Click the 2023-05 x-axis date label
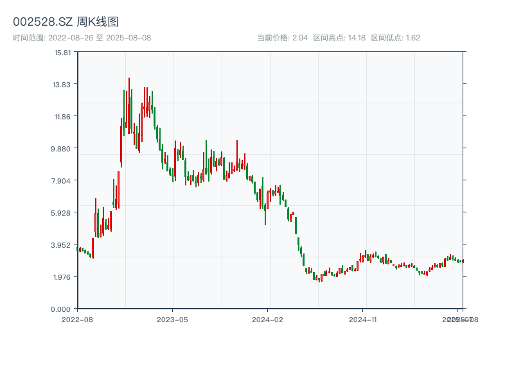Screen dimensions: 514x385 pos(172,319)
